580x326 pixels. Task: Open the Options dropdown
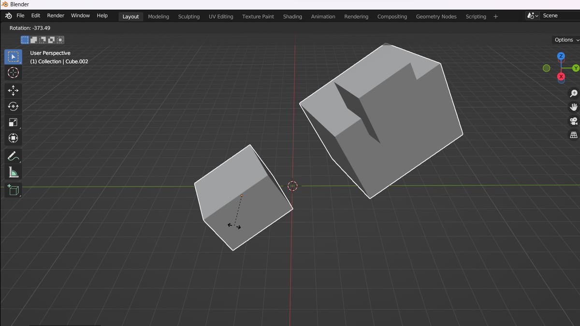pos(566,40)
